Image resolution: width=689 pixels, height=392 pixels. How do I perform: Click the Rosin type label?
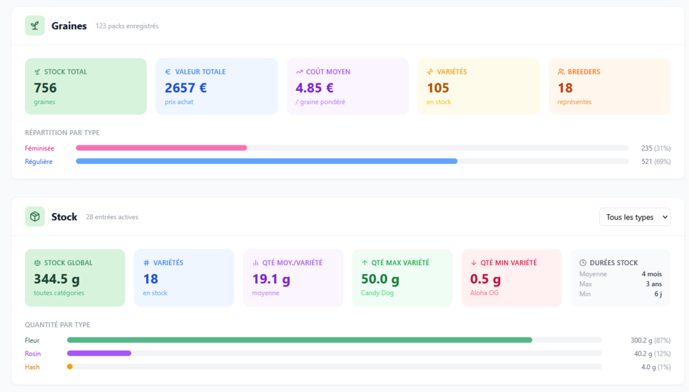[33, 354]
